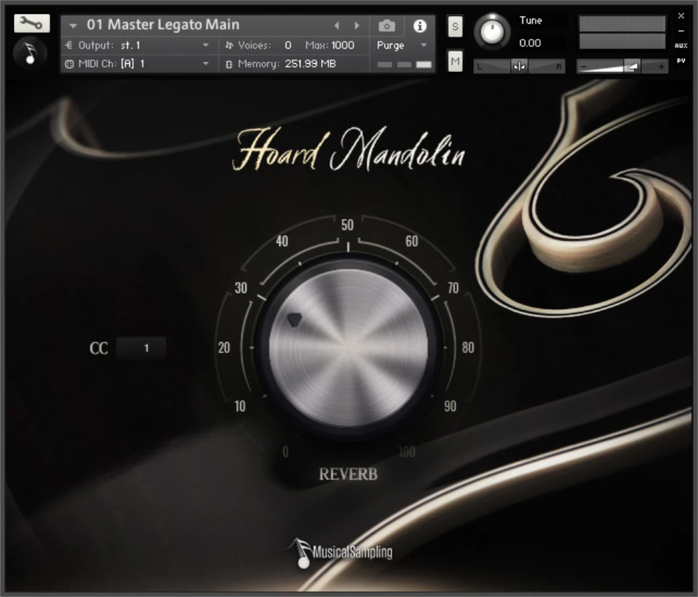Open the MIDI Ch channel dropdown
Image resolution: width=698 pixels, height=597 pixels.
tap(205, 64)
